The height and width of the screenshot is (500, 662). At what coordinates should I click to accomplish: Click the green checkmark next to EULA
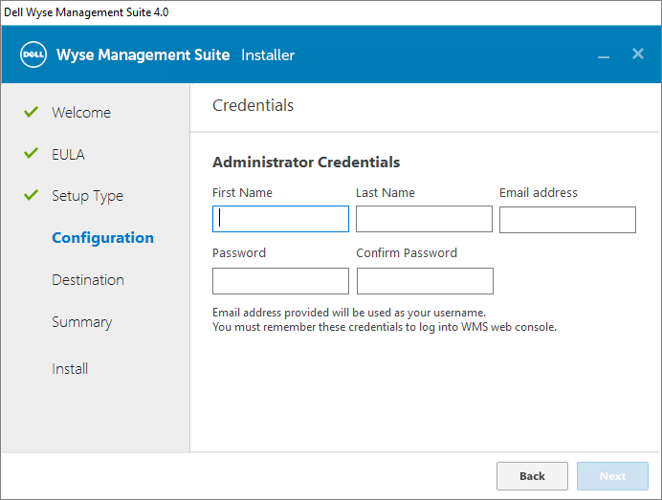click(31, 154)
